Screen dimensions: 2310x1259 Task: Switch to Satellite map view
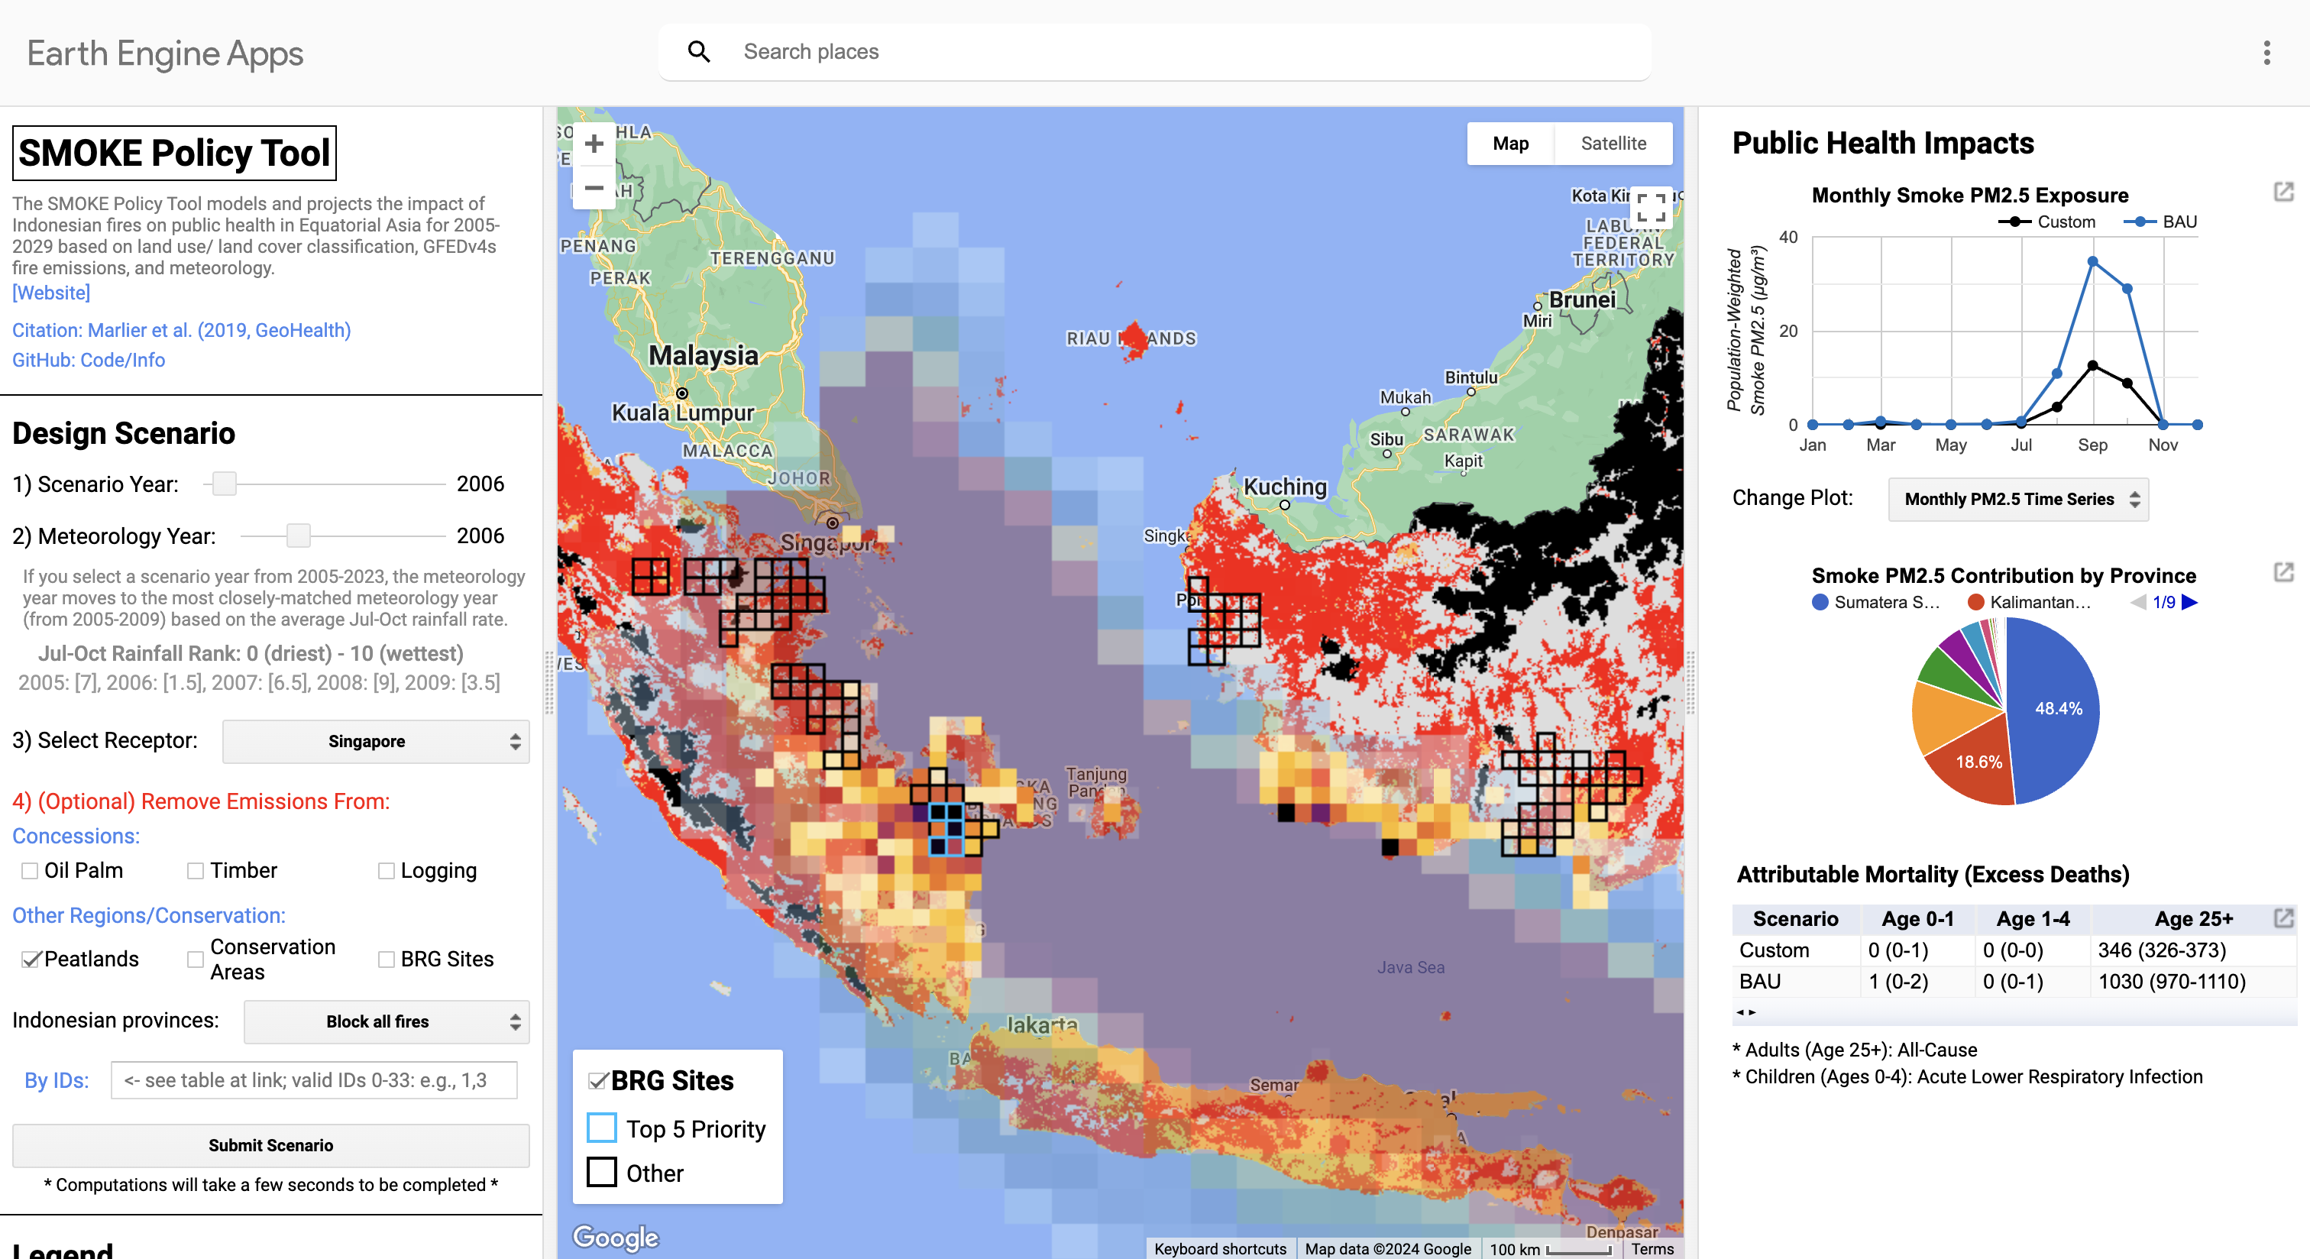[x=1613, y=144]
